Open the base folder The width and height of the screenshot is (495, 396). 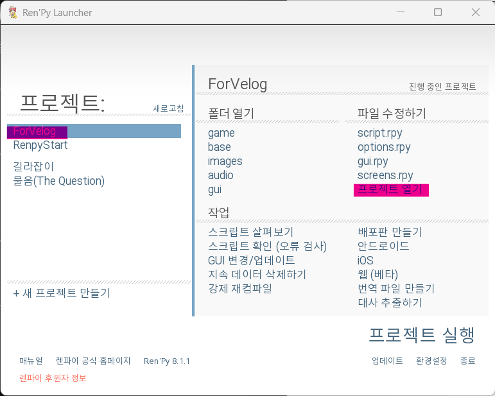click(219, 147)
